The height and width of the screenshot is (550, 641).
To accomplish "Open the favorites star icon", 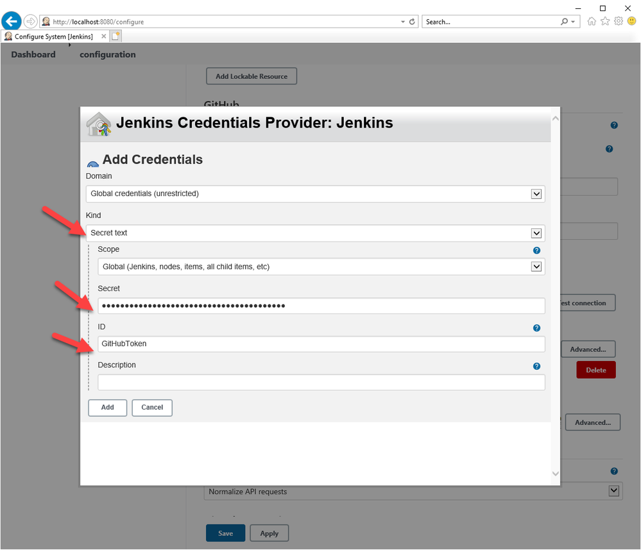I will coord(605,21).
